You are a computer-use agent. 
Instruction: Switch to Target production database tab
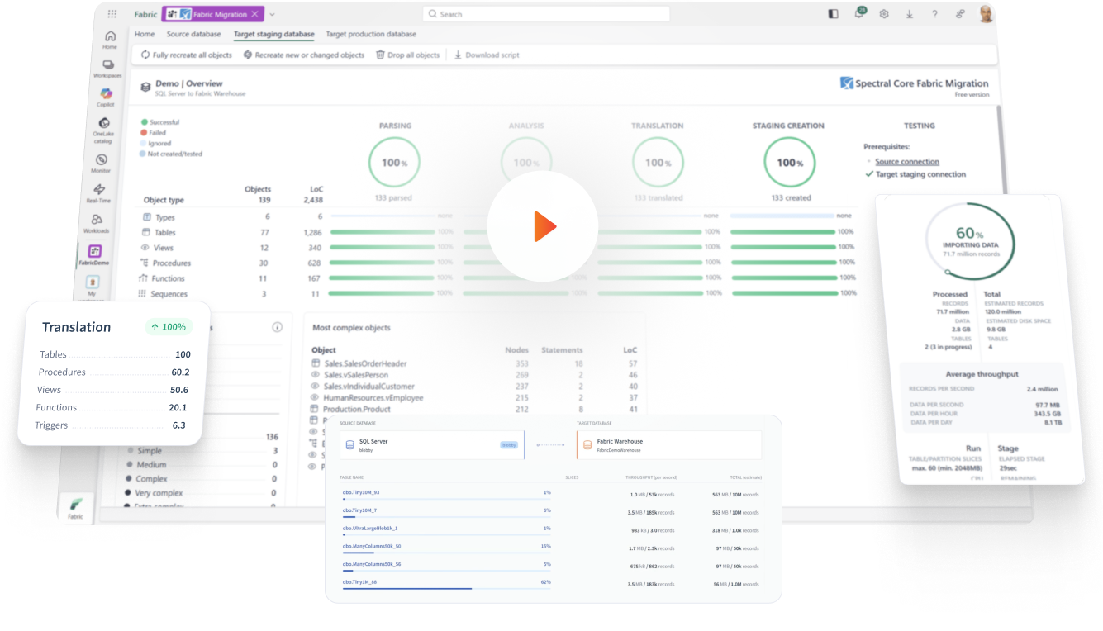click(x=371, y=35)
